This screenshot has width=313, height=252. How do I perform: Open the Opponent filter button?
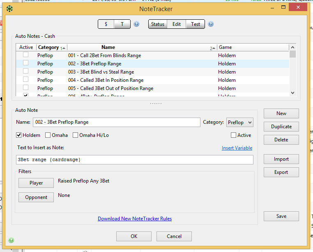36,197
